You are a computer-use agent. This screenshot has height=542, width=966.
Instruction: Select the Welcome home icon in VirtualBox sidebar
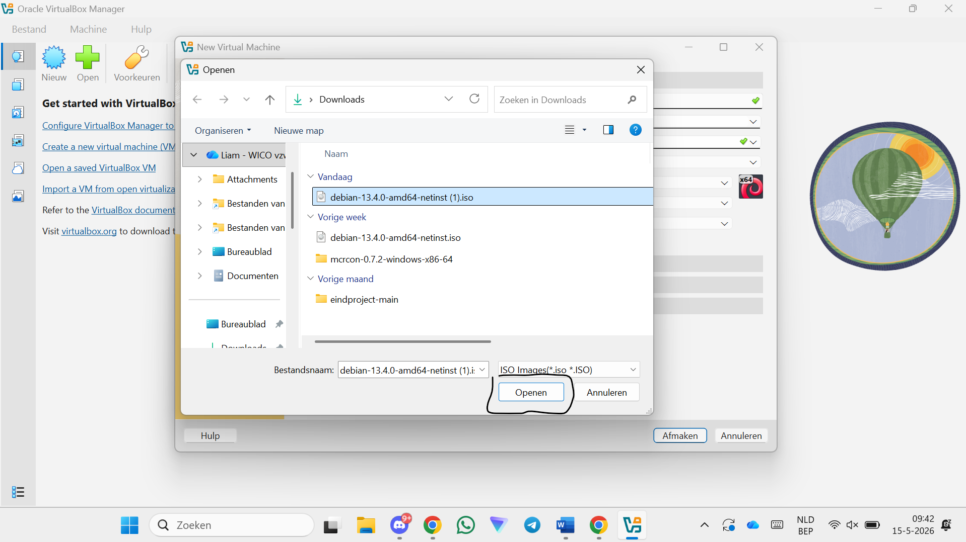[18, 56]
